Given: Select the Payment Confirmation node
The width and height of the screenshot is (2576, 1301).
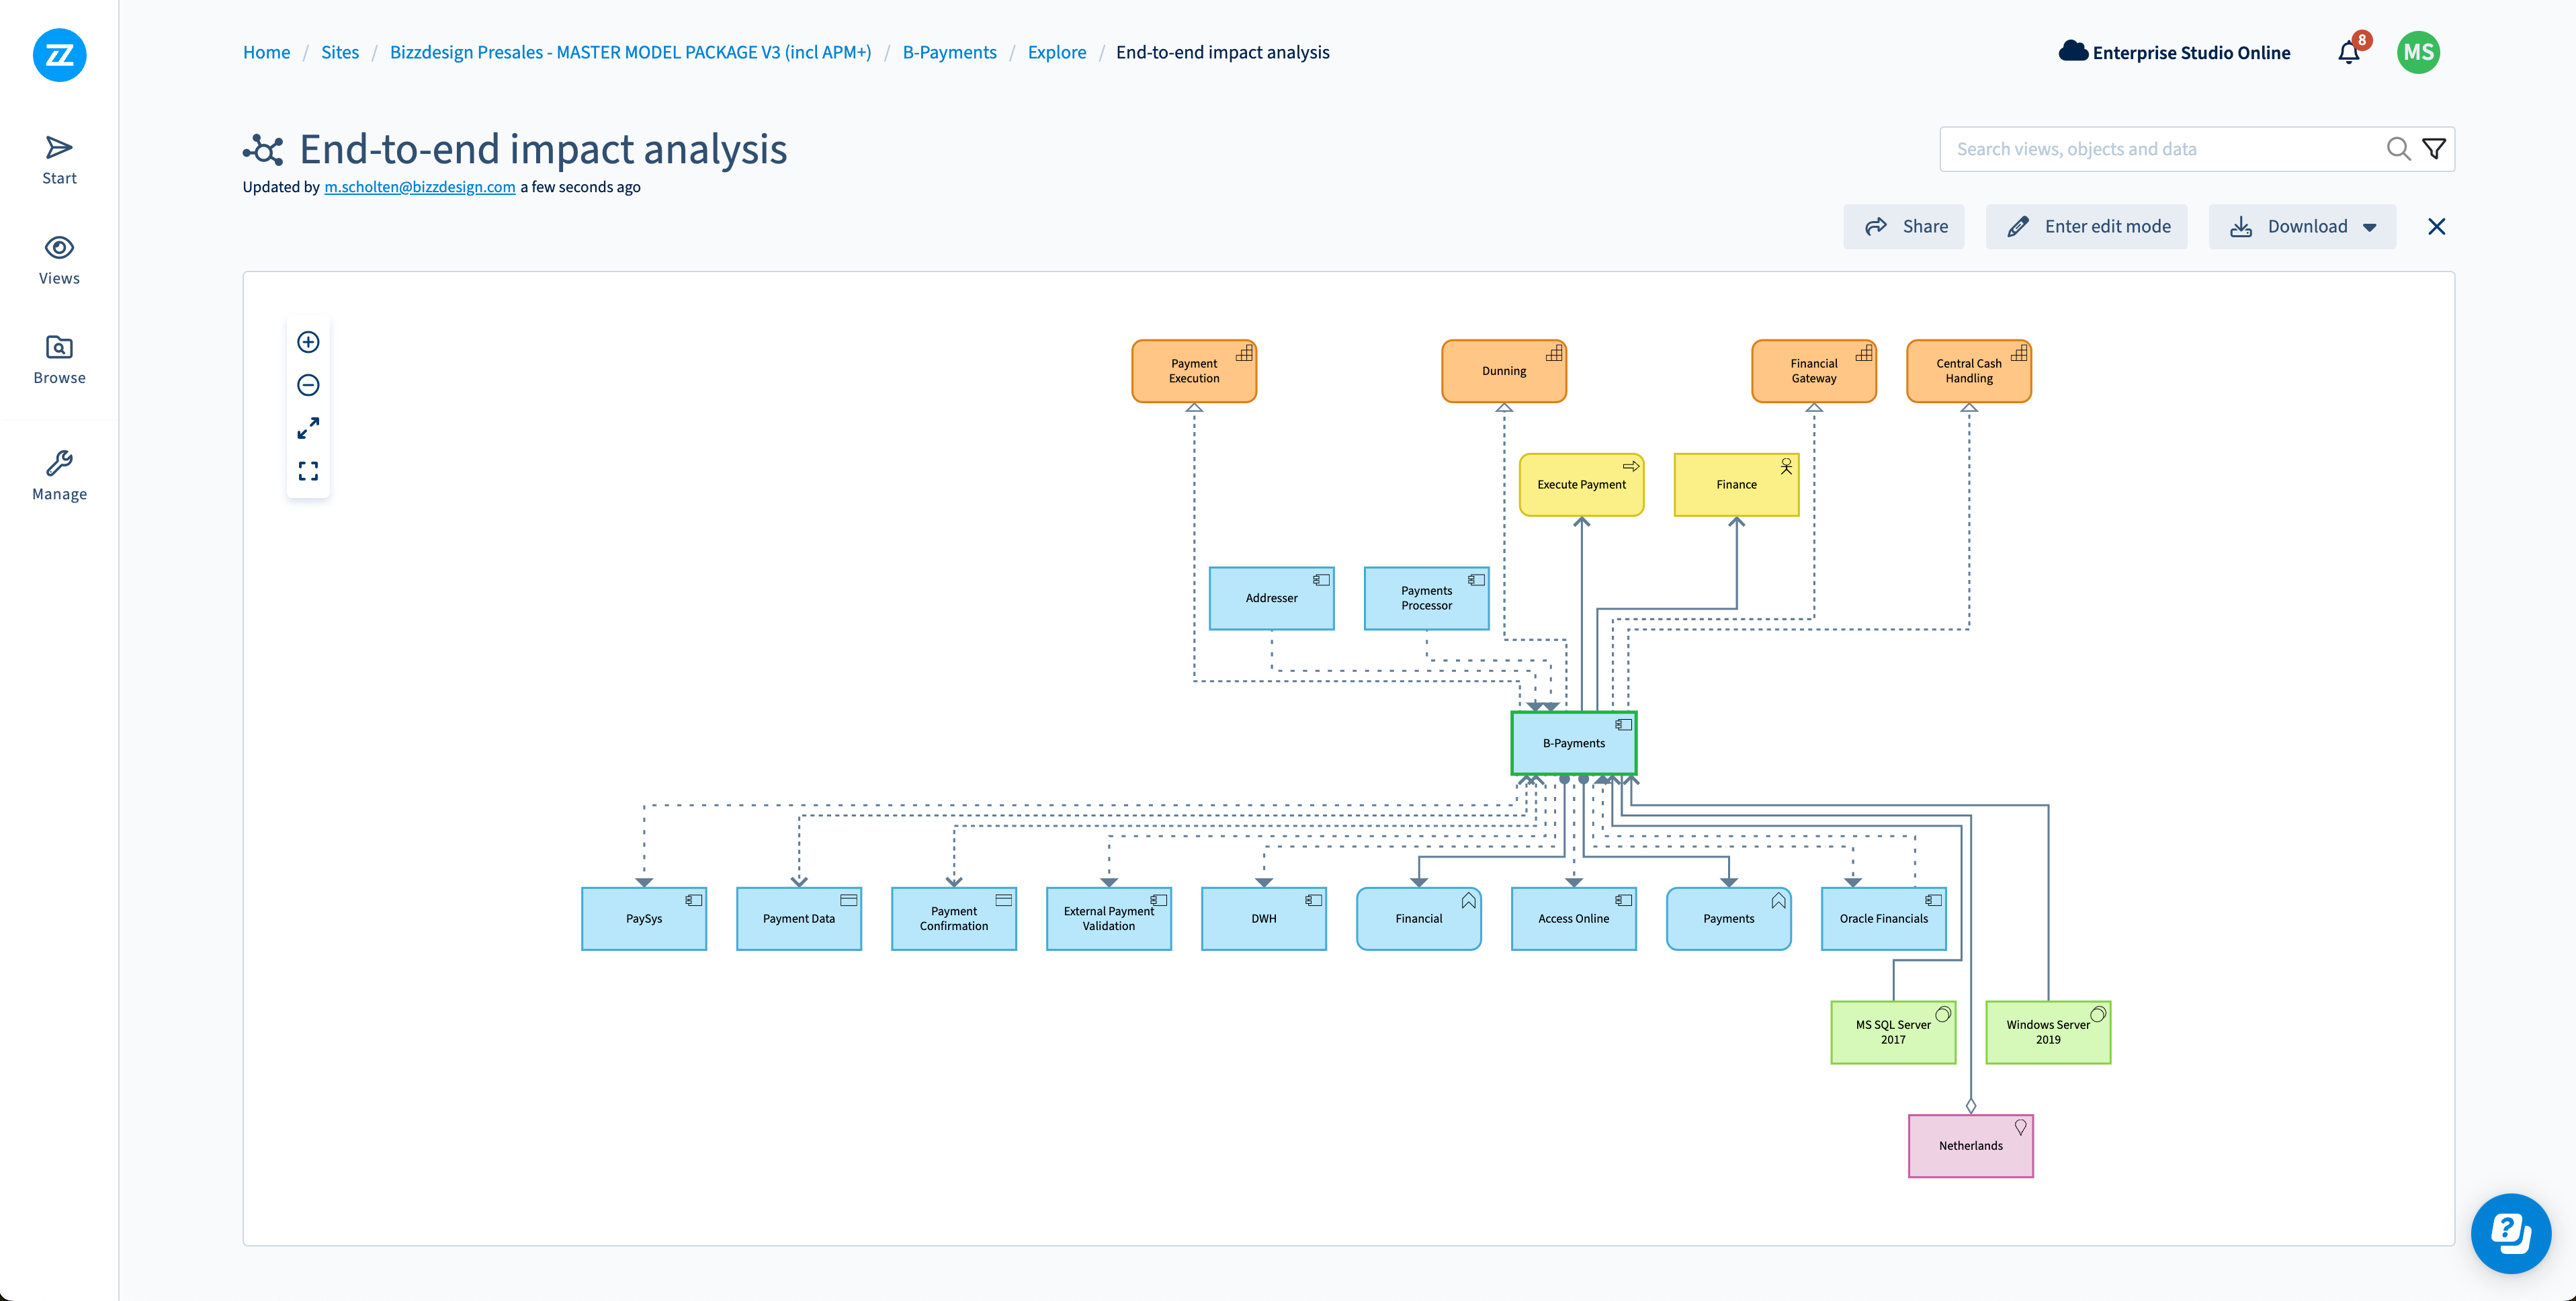Looking at the screenshot, I should pos(954,919).
